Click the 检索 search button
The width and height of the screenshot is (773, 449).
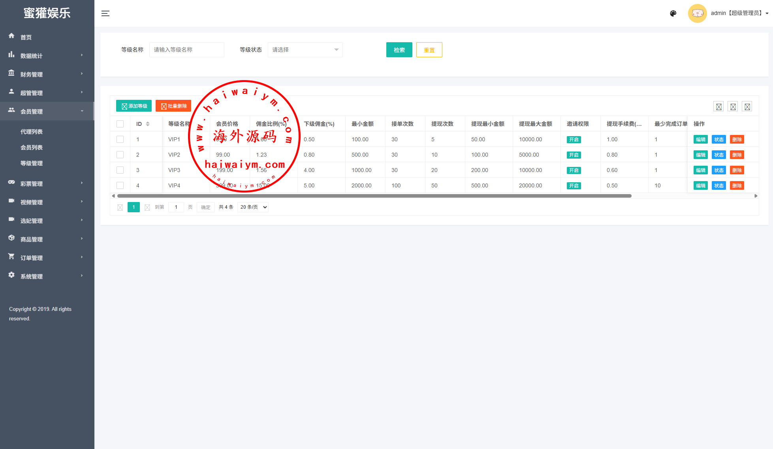pyautogui.click(x=399, y=50)
